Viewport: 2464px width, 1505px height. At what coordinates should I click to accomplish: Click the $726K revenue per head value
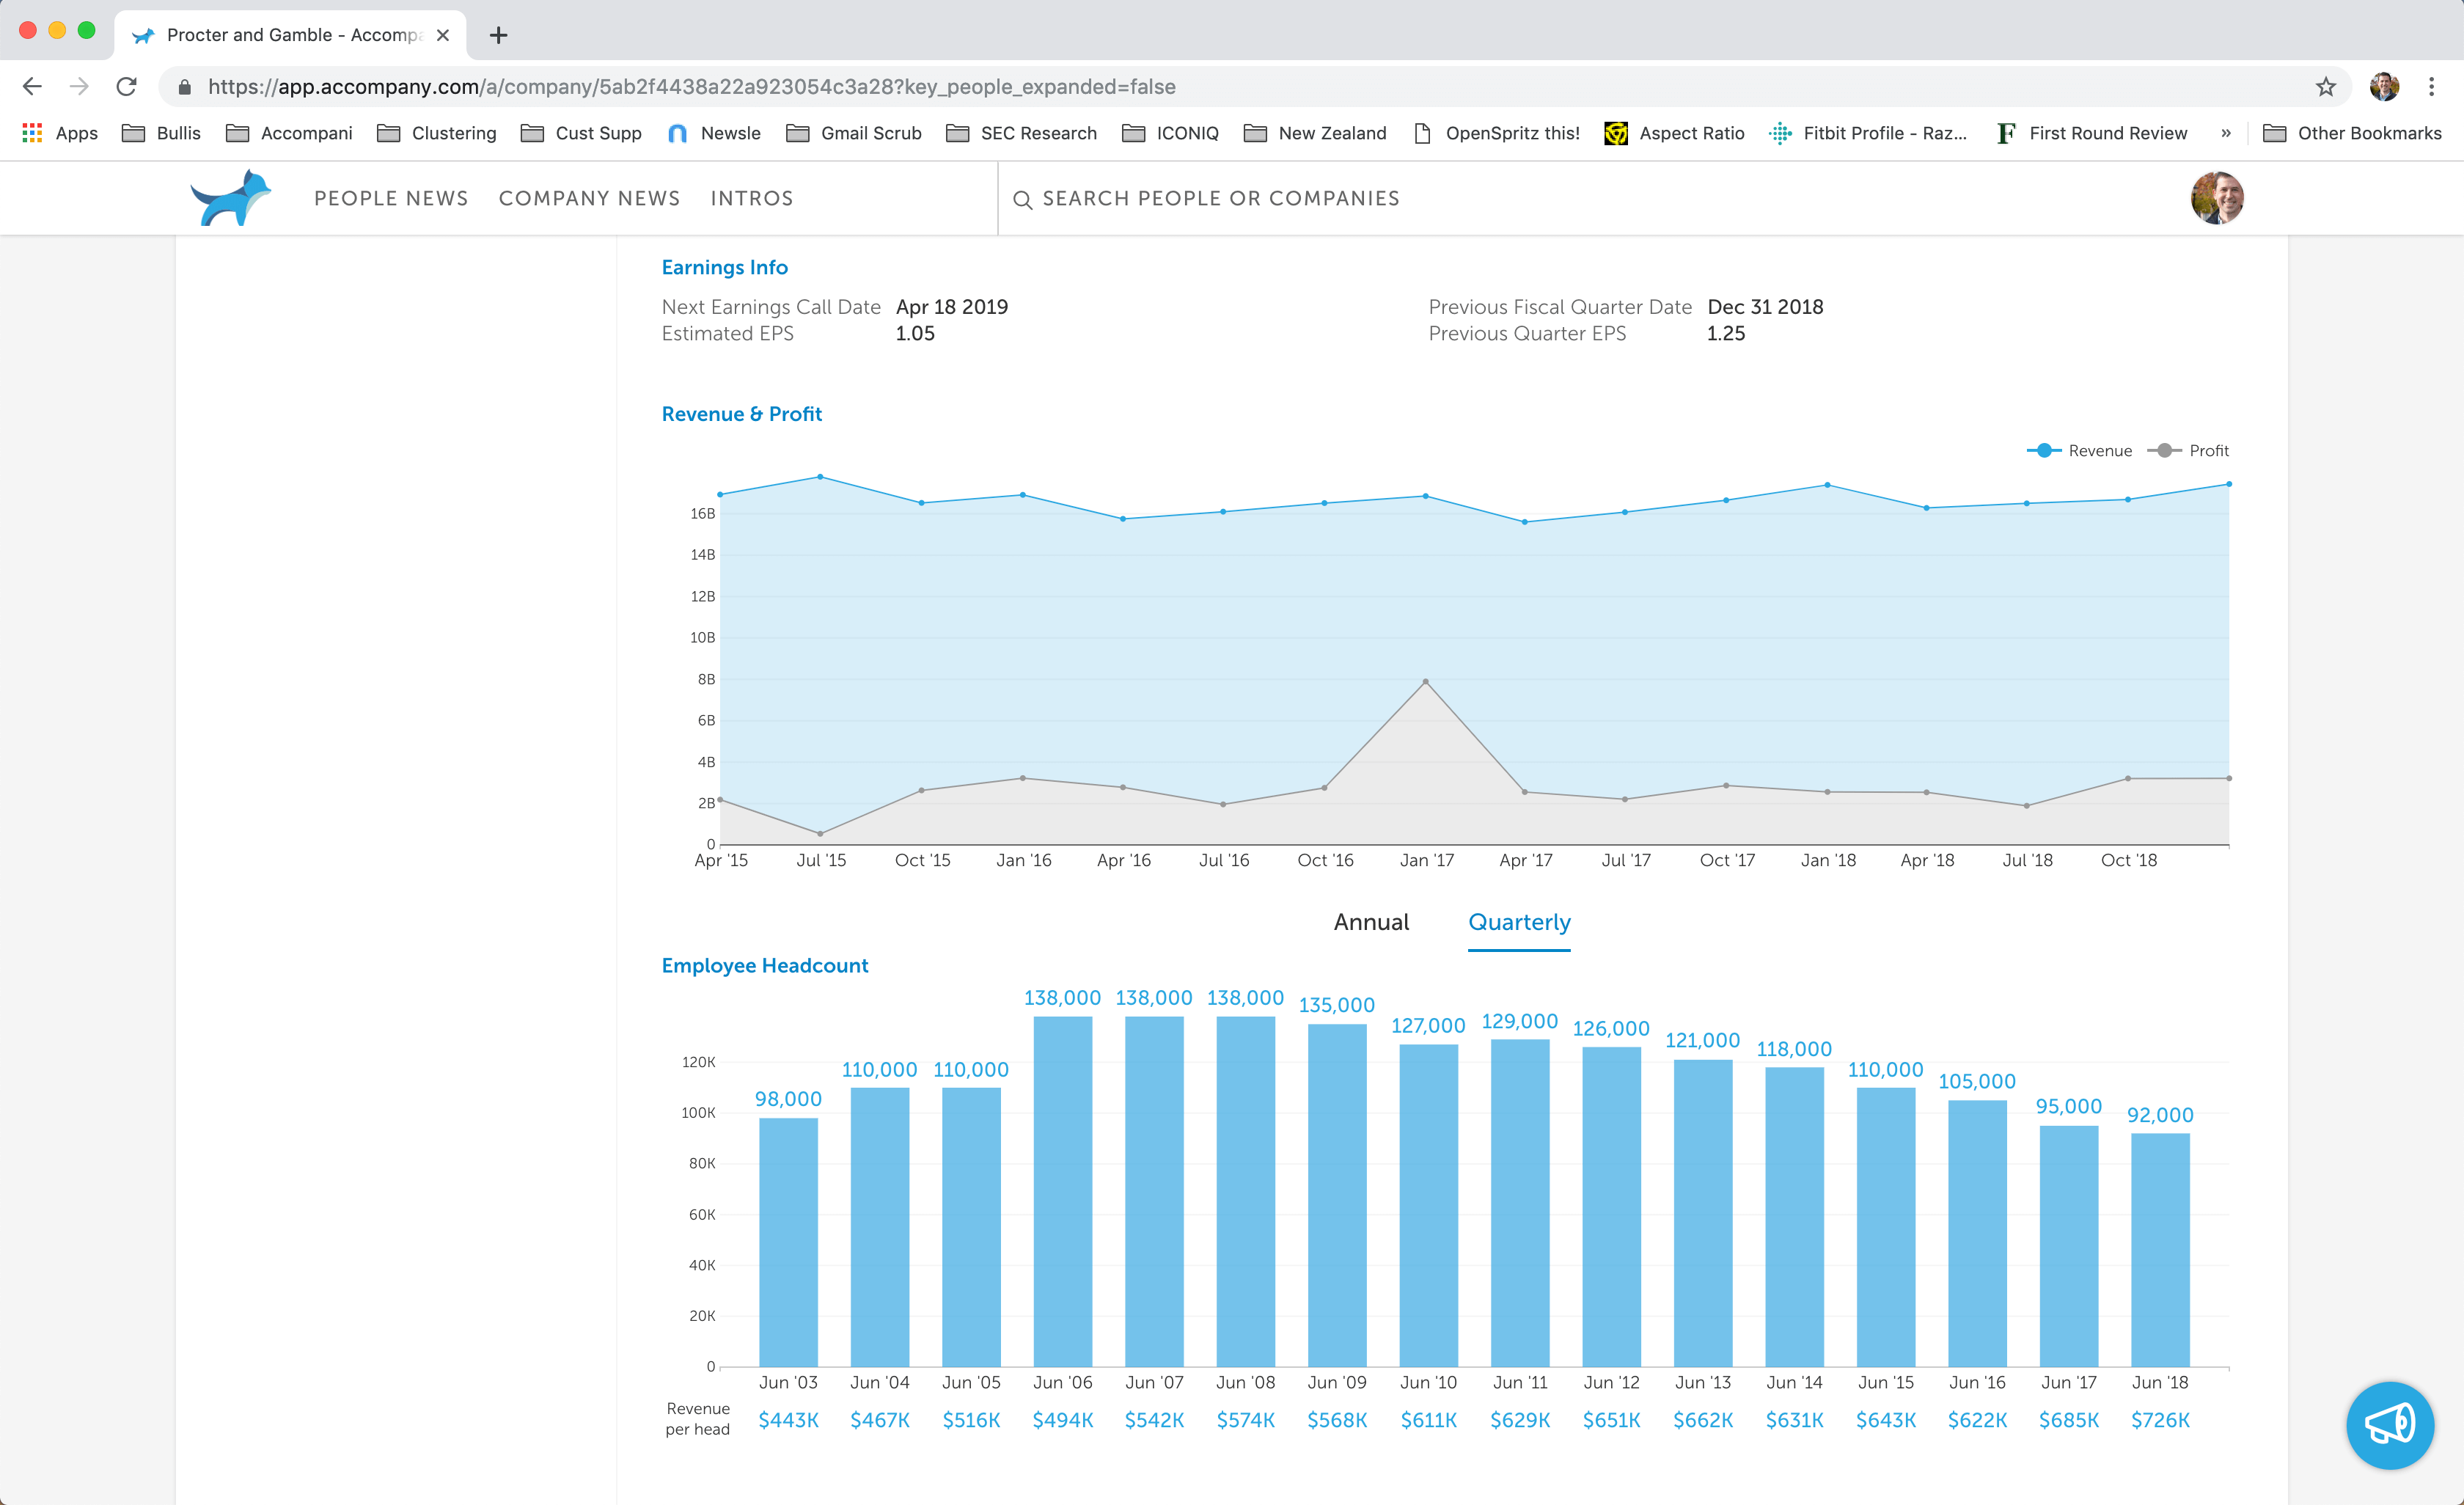pos(2160,1420)
